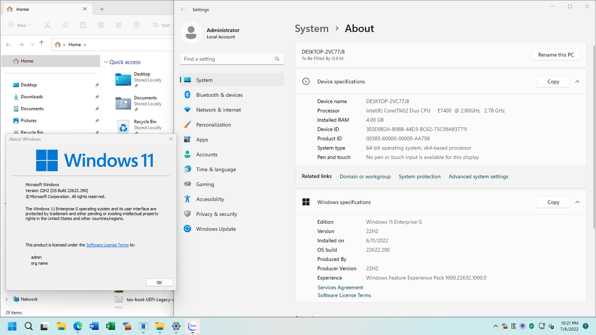Add a new File Explorer tab
This screenshot has height=335, width=596.
102,9
